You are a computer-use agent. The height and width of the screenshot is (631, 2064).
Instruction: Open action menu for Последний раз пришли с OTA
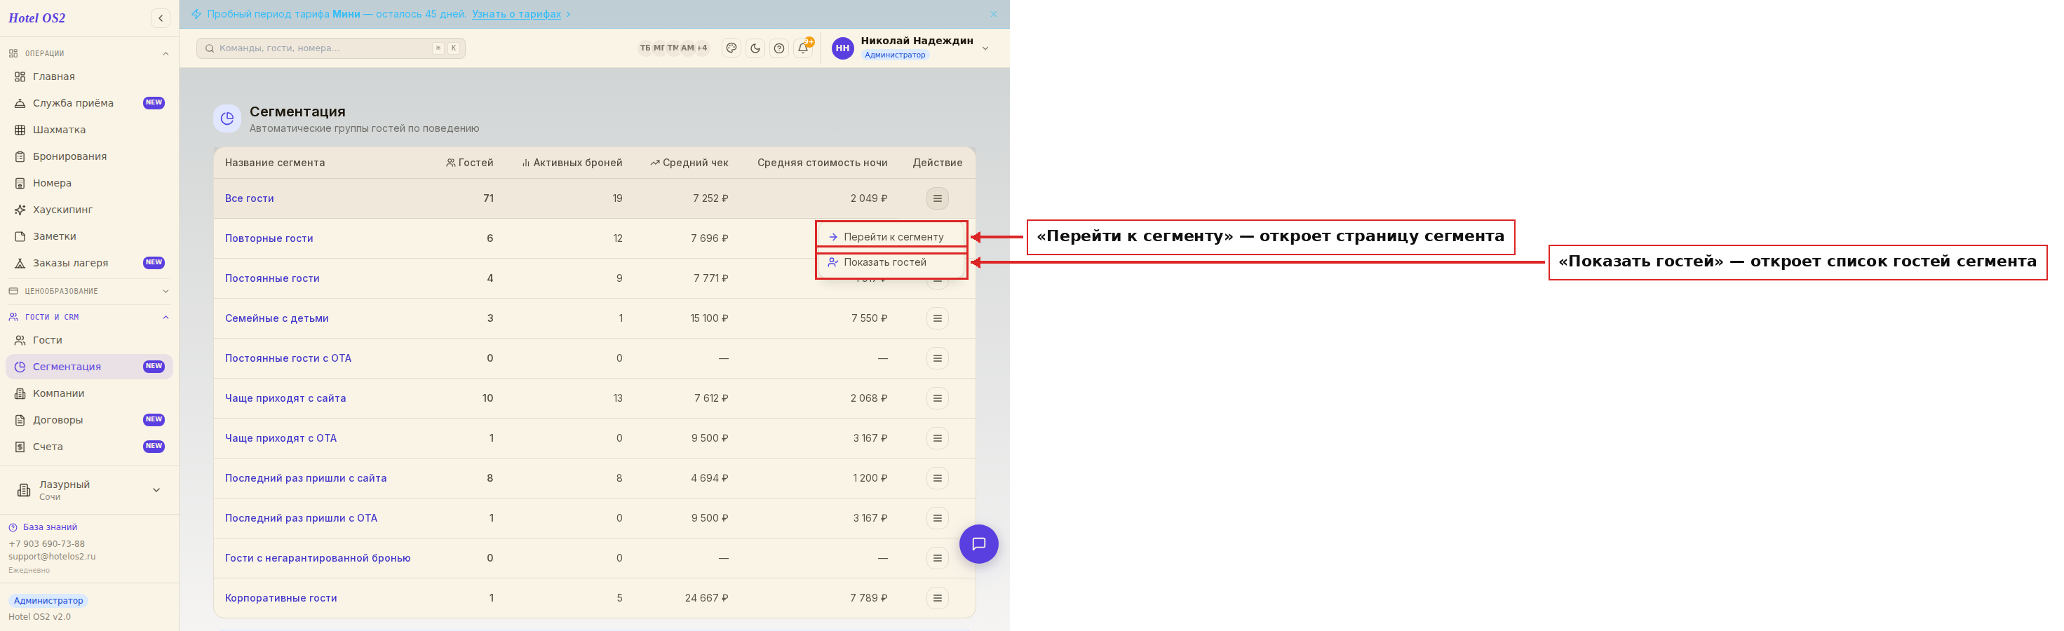[x=937, y=518]
